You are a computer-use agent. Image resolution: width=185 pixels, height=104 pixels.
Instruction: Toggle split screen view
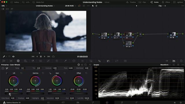[7, 9]
